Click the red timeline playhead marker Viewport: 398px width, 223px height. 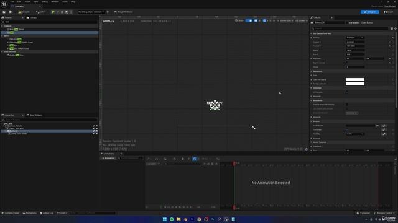click(234, 164)
